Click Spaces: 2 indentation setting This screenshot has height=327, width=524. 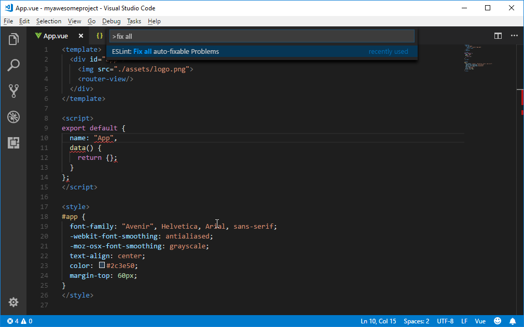pos(417,321)
